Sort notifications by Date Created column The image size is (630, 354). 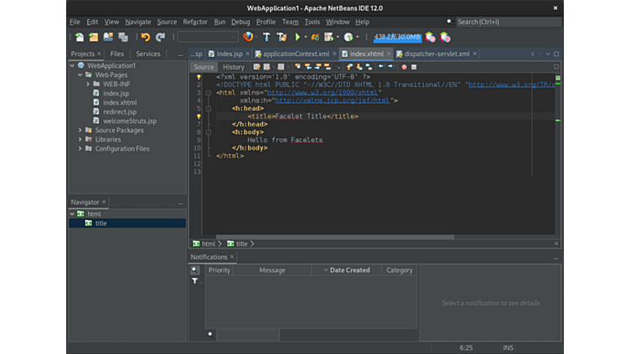[346, 270]
